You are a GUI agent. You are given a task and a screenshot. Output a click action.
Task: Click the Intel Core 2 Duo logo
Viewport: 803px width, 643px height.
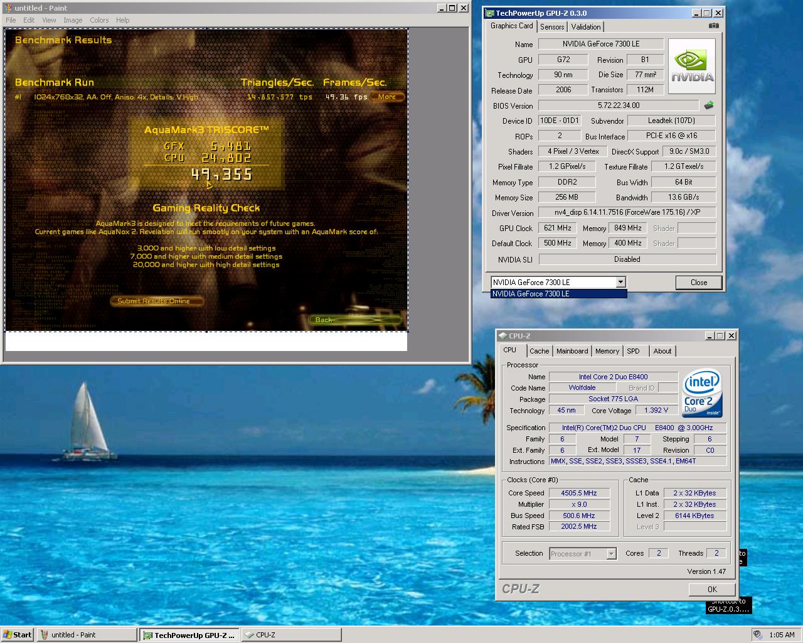702,392
